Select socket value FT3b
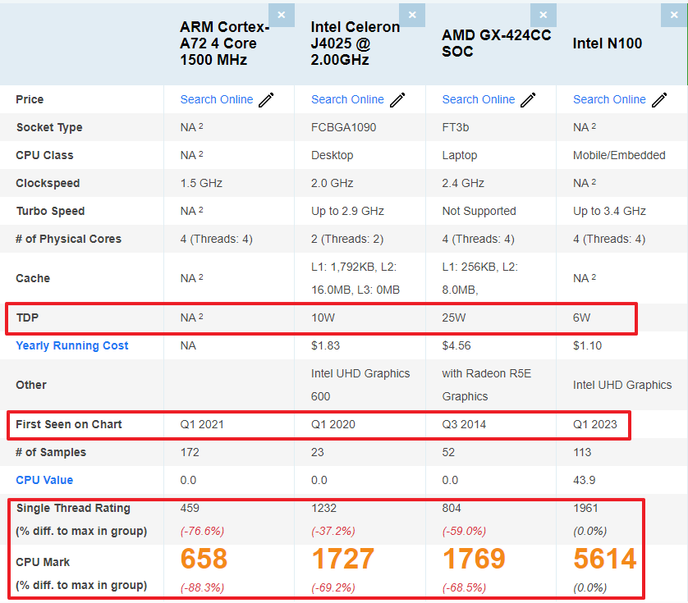 (456, 128)
